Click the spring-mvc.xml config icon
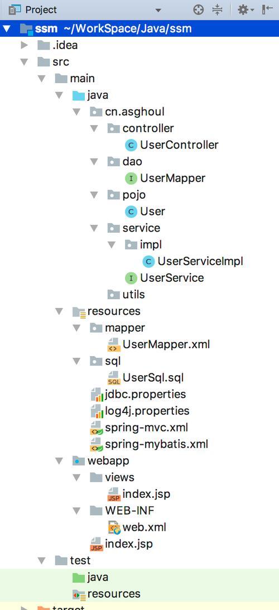279x610 pixels. (x=97, y=428)
